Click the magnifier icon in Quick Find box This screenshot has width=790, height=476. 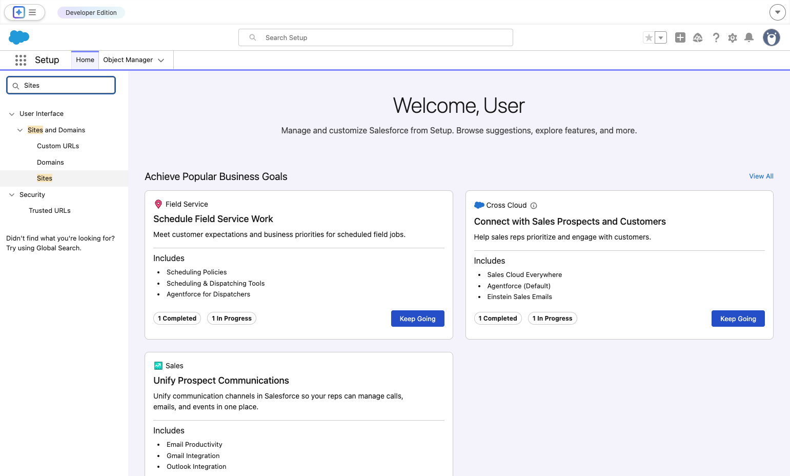(16, 86)
